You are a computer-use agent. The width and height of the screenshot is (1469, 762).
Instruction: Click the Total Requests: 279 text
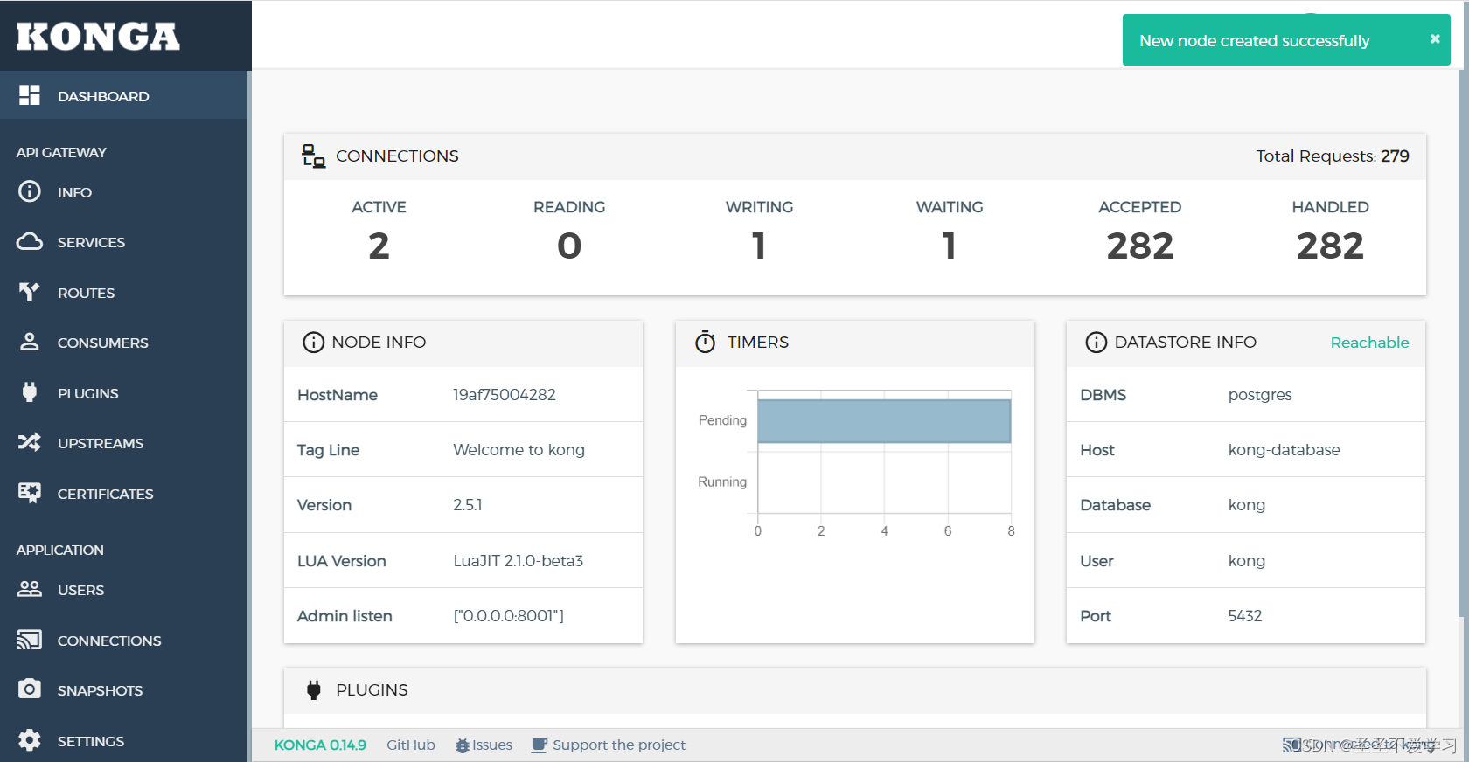[x=1333, y=156]
